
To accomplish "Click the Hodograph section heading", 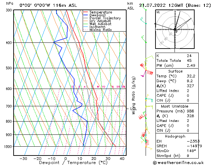I will coord(175,136).
